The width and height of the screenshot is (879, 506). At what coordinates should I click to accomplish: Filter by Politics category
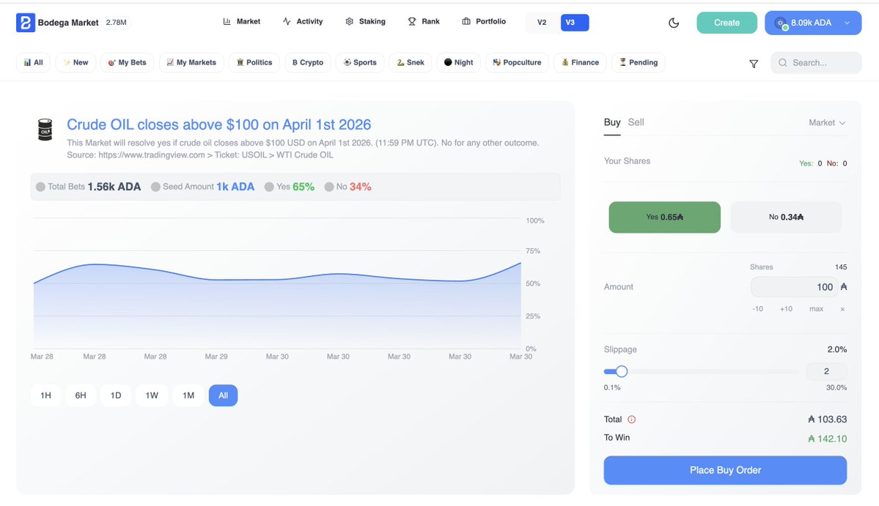[254, 63]
